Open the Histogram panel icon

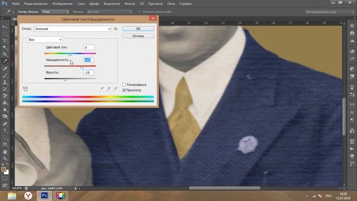point(352,41)
